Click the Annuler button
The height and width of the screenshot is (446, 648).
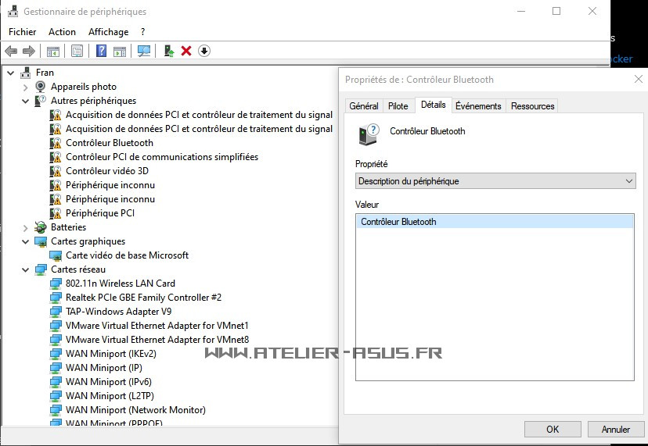pyautogui.click(x=616, y=429)
